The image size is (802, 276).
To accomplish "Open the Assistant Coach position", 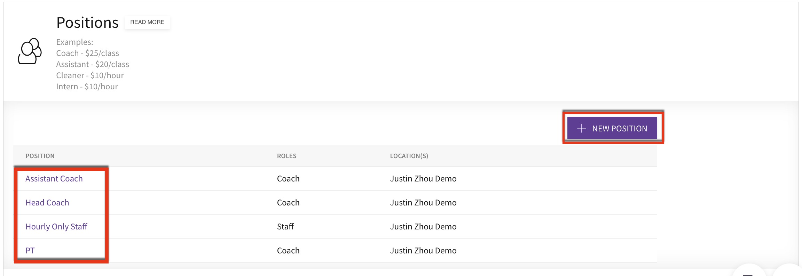I will (54, 179).
